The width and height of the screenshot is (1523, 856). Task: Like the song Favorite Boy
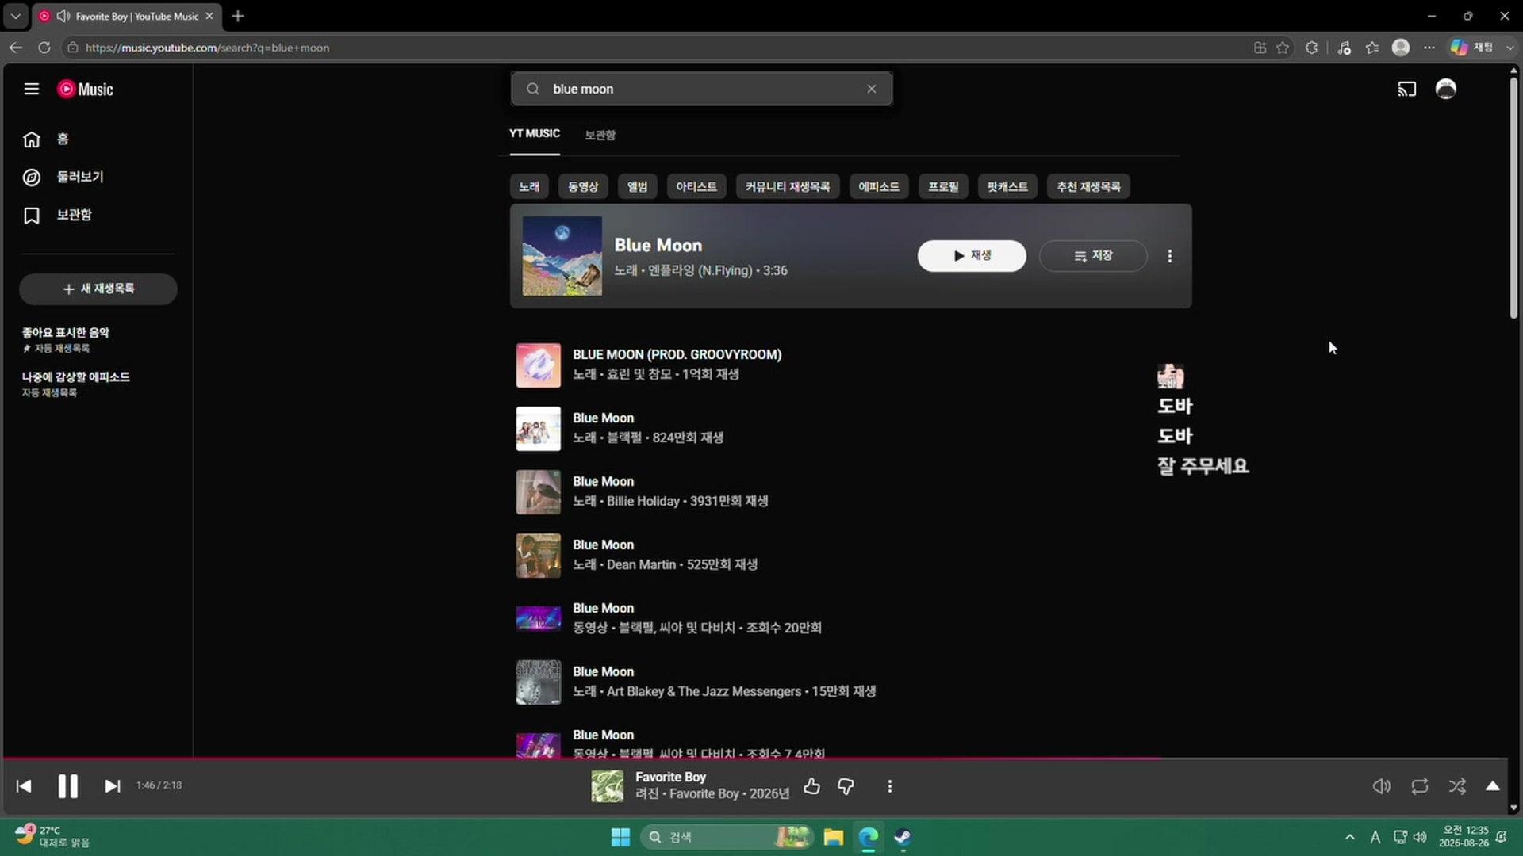click(x=811, y=786)
